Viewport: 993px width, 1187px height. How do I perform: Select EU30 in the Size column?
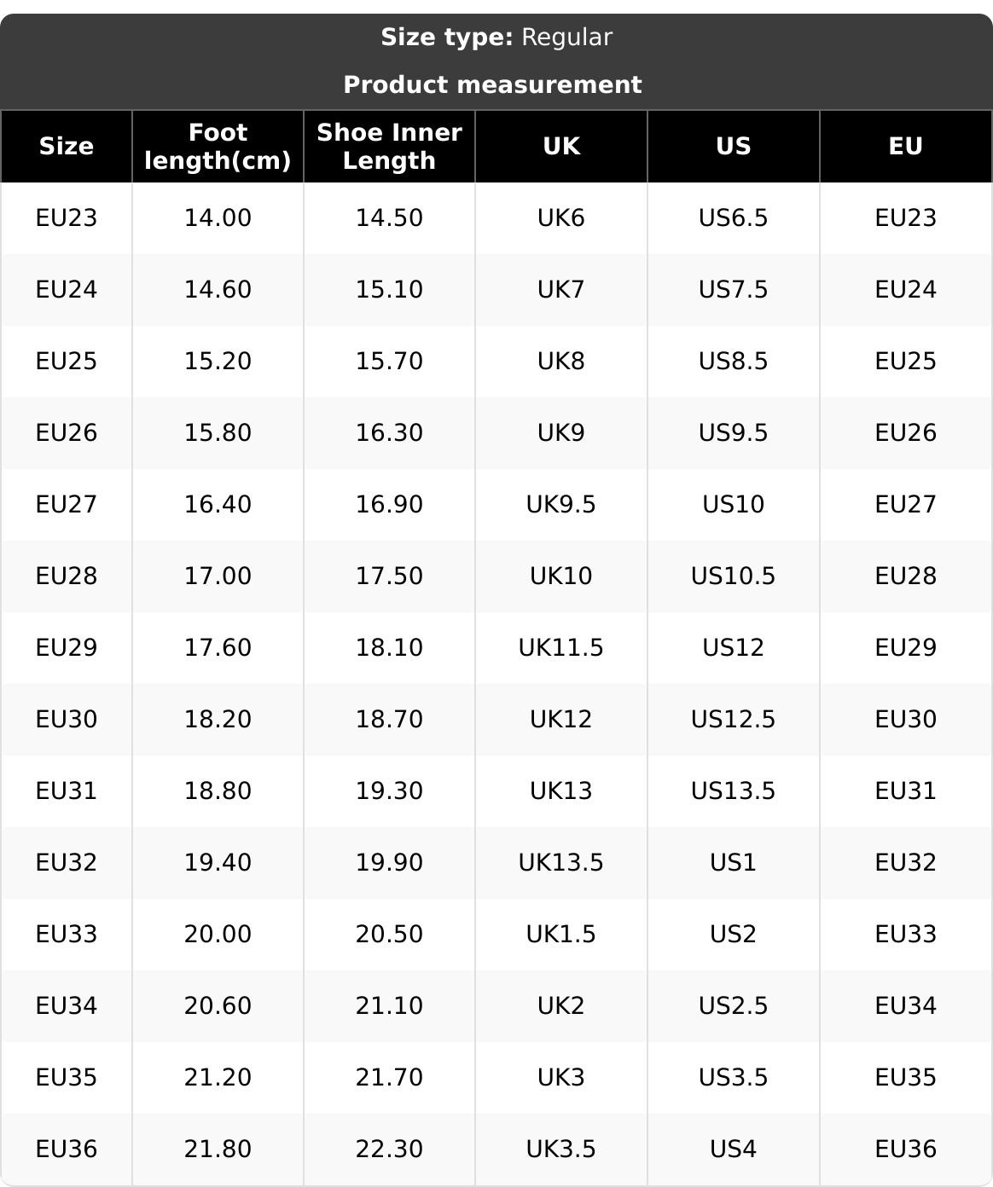tap(67, 720)
